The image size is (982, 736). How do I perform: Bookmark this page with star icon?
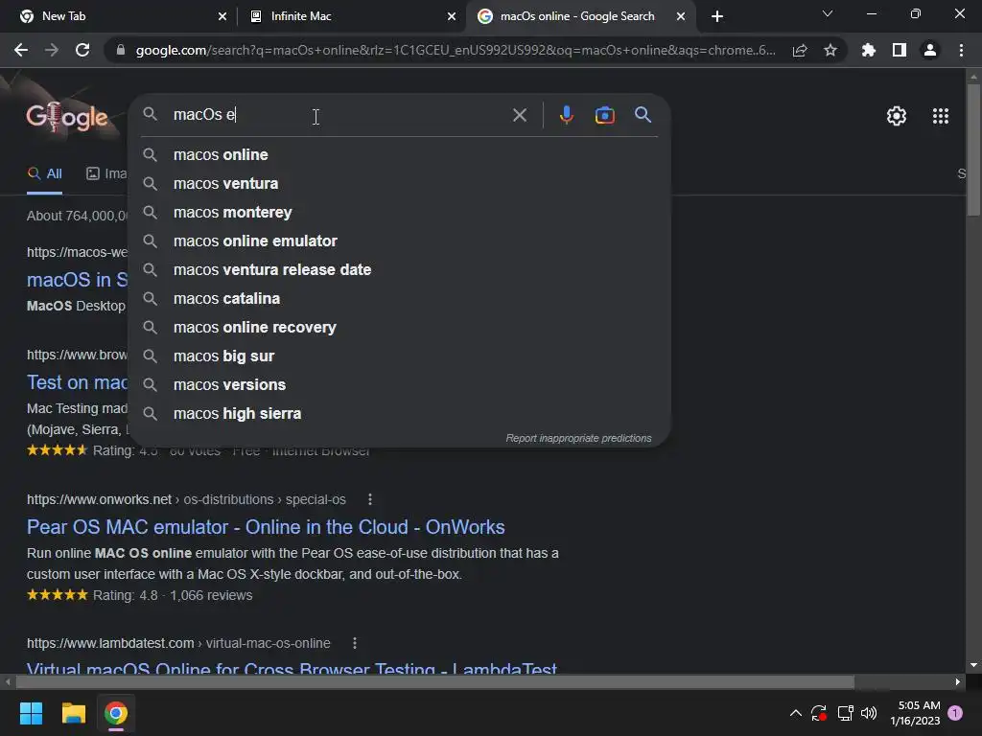coord(830,50)
